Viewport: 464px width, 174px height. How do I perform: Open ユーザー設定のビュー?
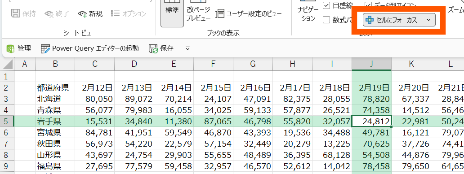pos(249,13)
